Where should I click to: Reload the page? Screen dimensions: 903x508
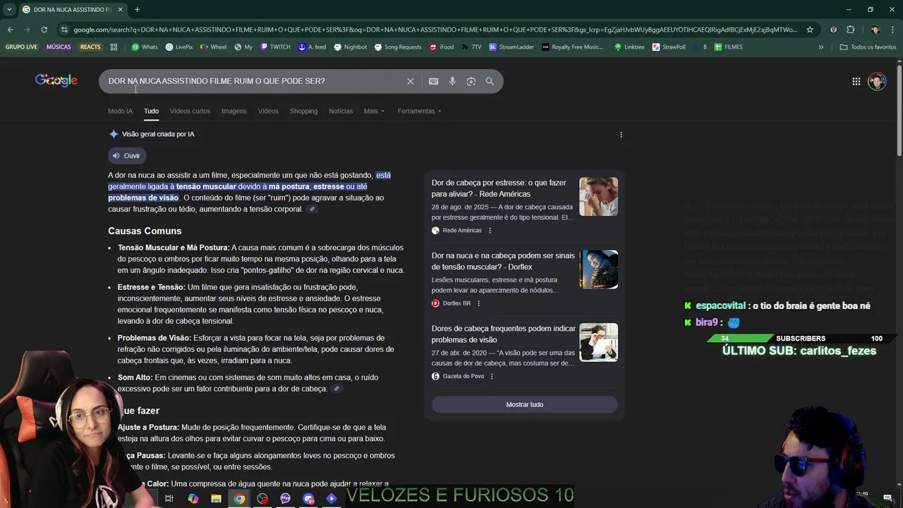click(x=44, y=30)
